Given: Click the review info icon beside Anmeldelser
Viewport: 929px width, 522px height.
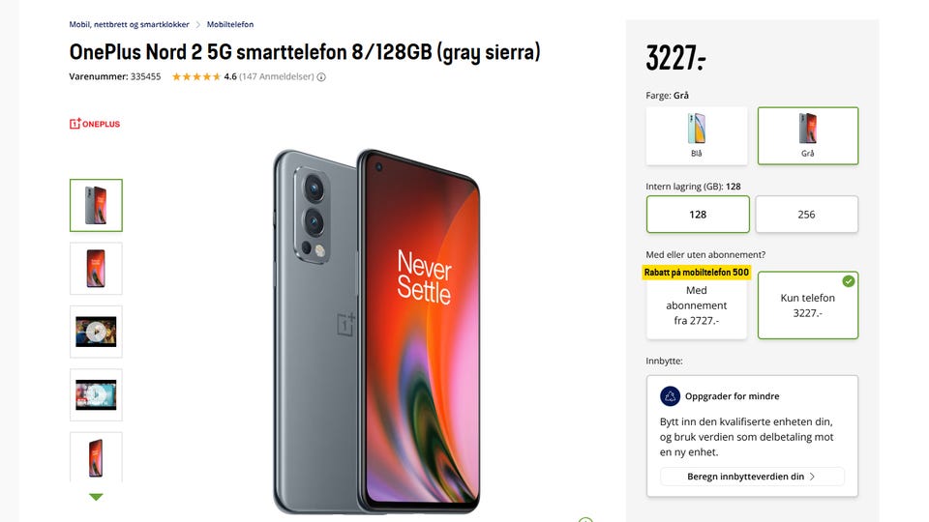Looking at the screenshot, I should pos(321,77).
